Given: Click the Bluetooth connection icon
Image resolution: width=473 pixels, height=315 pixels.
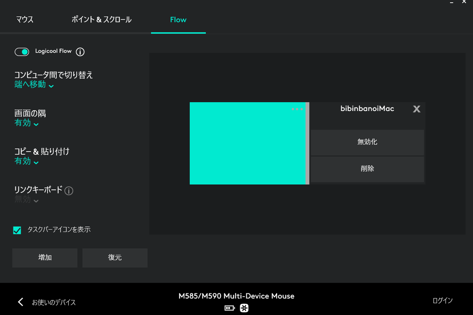Looking at the screenshot, I should pos(244,308).
